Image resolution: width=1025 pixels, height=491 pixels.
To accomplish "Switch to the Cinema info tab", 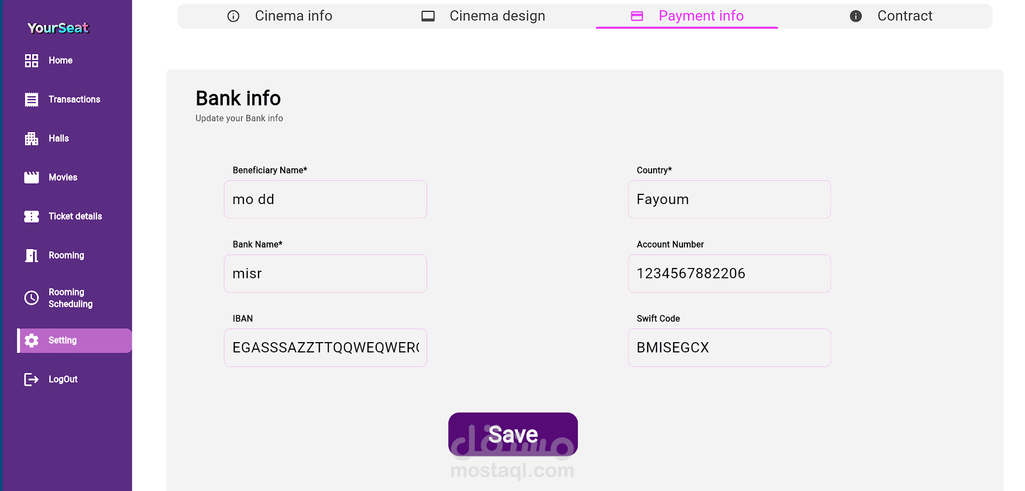I will (280, 16).
